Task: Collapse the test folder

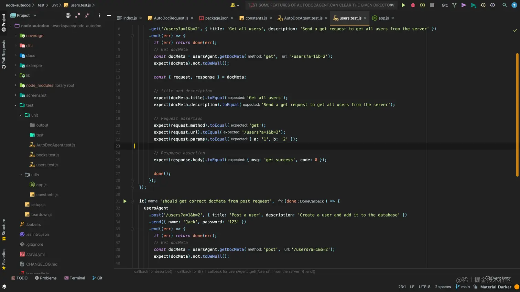Action: tap(15, 105)
